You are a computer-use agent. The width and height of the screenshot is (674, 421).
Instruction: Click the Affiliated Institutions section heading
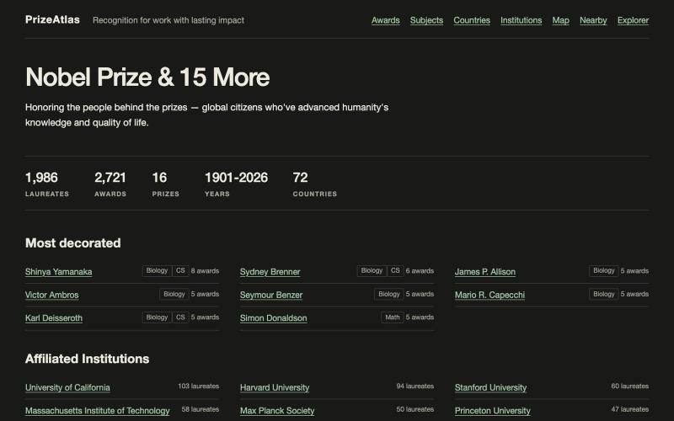pos(88,359)
